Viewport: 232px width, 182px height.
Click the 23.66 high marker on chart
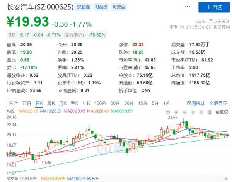point(173,118)
